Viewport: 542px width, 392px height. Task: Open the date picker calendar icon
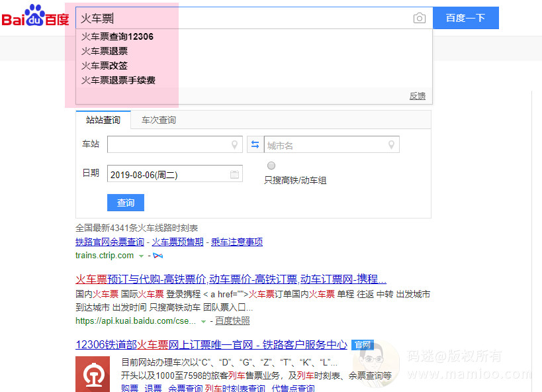(x=235, y=174)
